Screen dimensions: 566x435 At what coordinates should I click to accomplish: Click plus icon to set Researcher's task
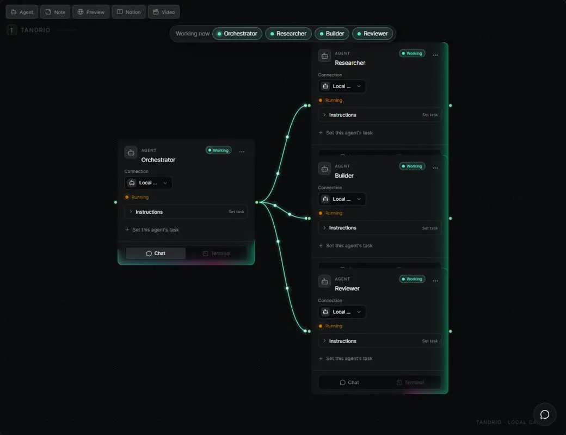click(x=321, y=133)
